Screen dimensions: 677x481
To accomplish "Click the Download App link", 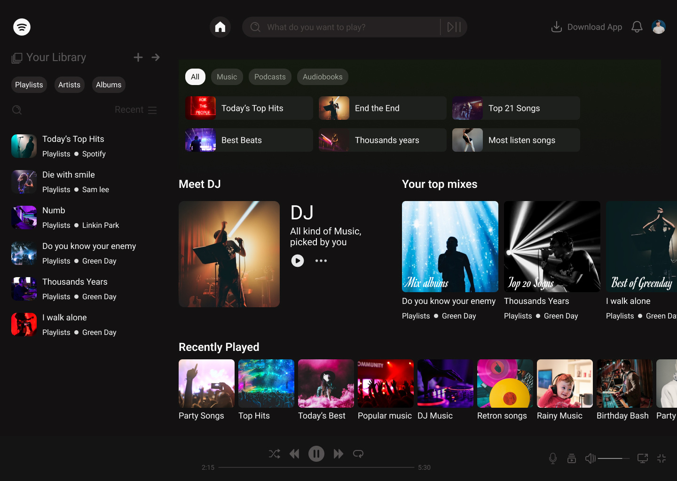I will (x=587, y=27).
